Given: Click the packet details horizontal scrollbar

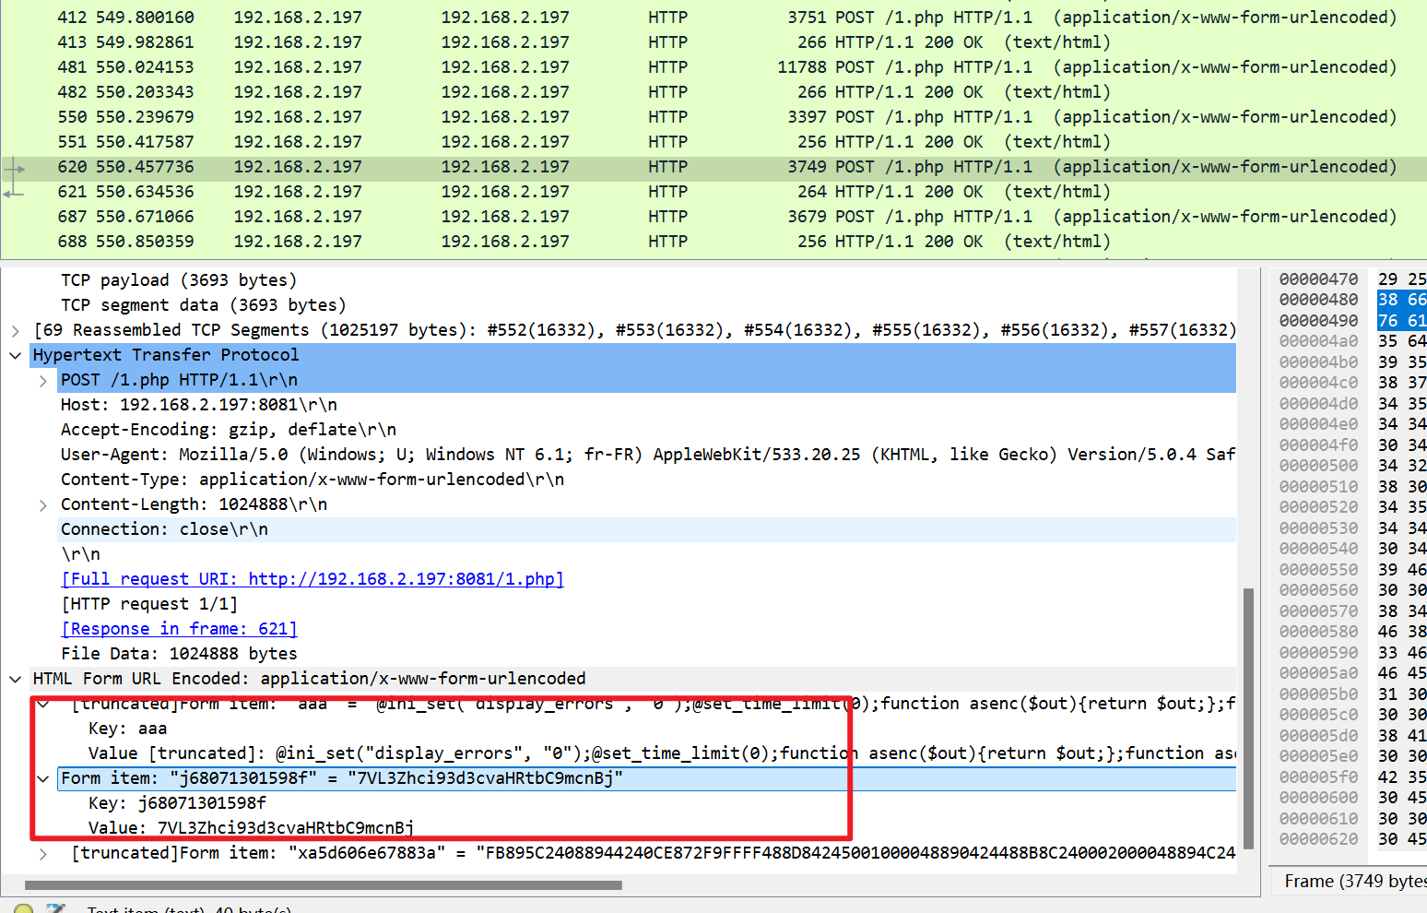Looking at the screenshot, I should click(x=324, y=885).
